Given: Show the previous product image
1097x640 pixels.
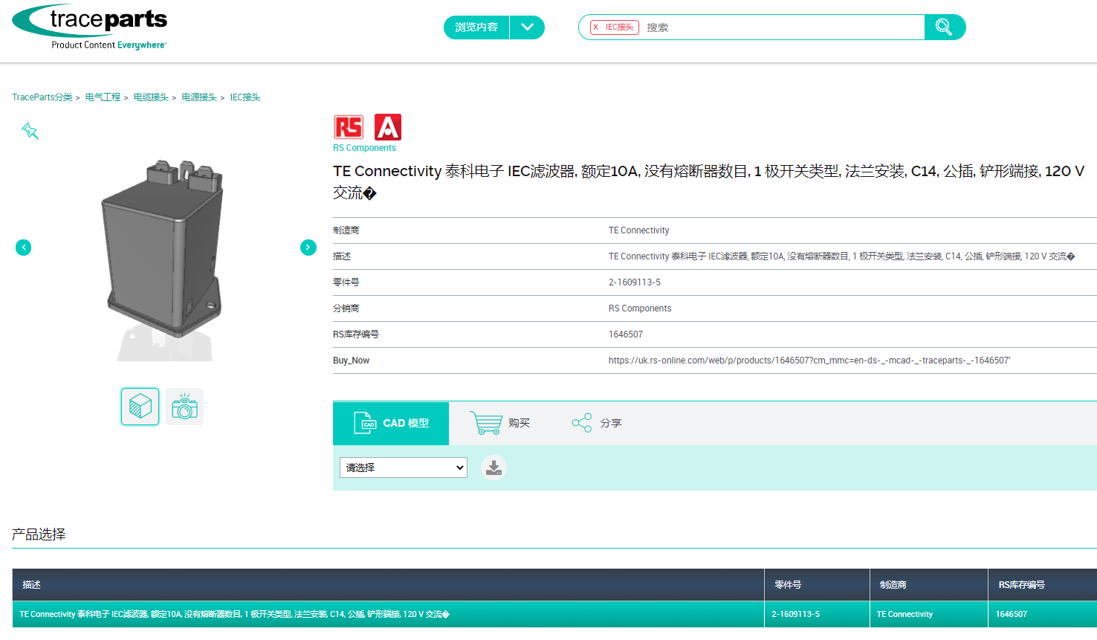Looking at the screenshot, I should (24, 248).
